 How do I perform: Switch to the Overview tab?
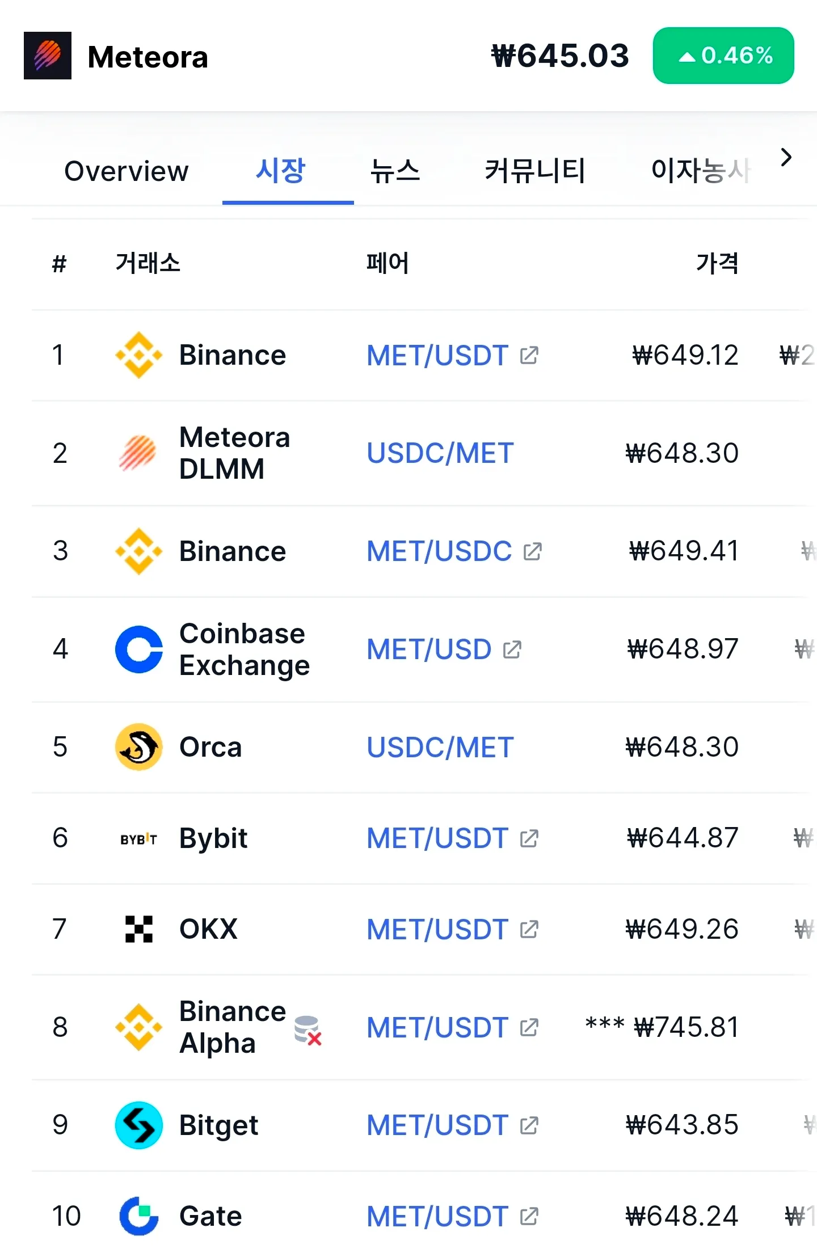point(126,171)
